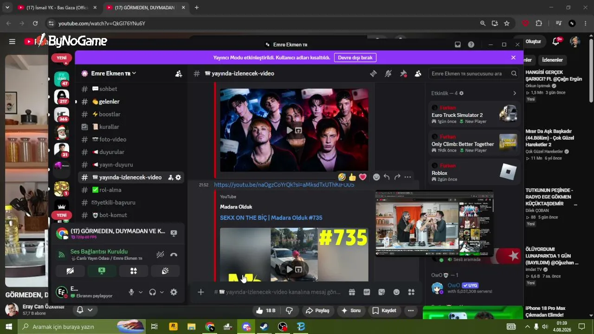
Task: Open SEKX ON THE BİÇ video link
Action: [x=271, y=218]
